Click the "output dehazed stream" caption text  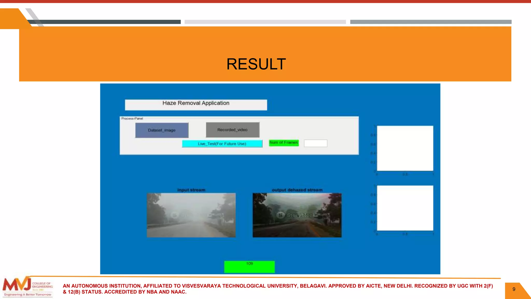click(297, 190)
